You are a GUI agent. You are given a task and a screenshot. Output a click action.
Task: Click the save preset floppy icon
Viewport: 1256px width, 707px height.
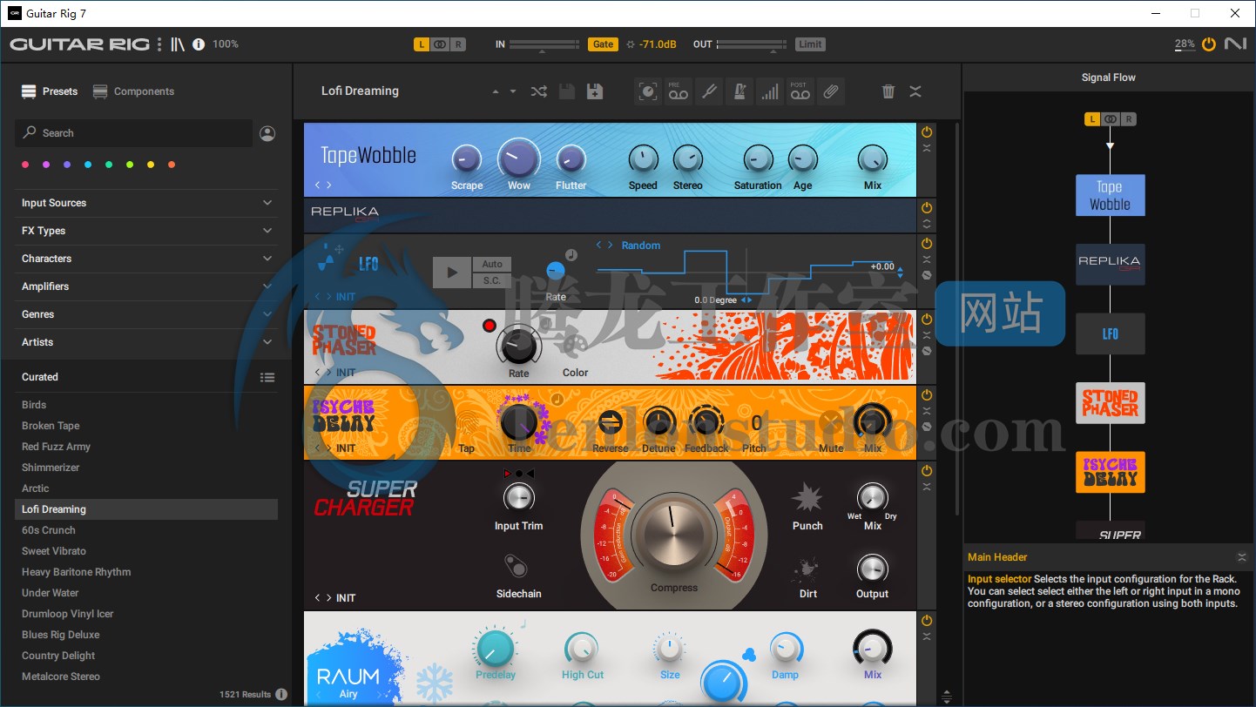[x=566, y=91]
